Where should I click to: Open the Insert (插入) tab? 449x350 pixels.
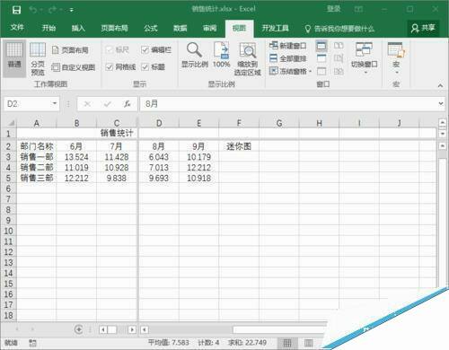pyautogui.click(x=78, y=28)
